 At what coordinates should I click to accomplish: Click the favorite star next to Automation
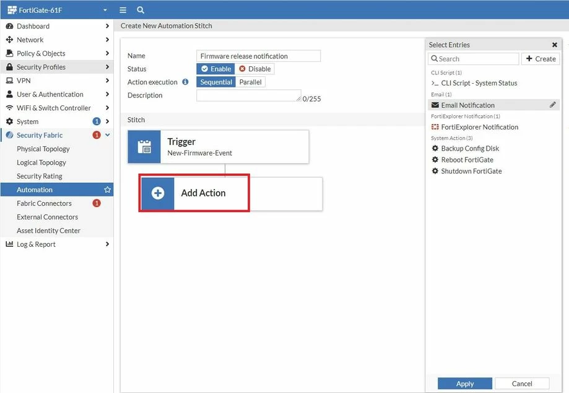[107, 190]
